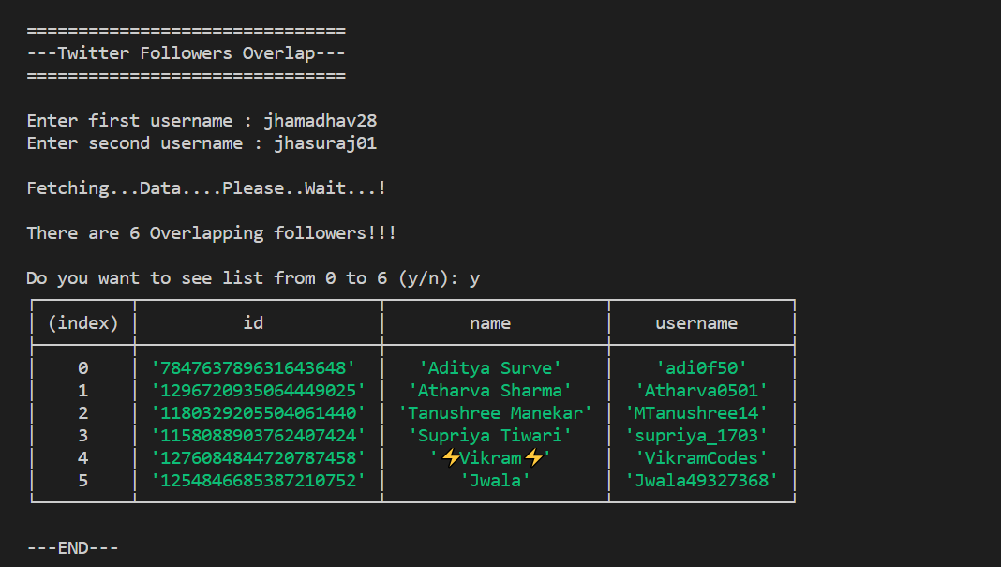
Task: Click index value 0 in the table
Action: tap(83, 367)
